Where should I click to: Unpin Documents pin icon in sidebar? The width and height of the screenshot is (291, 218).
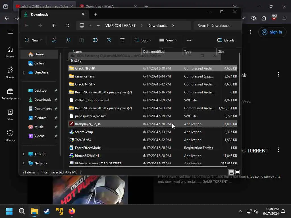pyautogui.click(x=56, y=109)
